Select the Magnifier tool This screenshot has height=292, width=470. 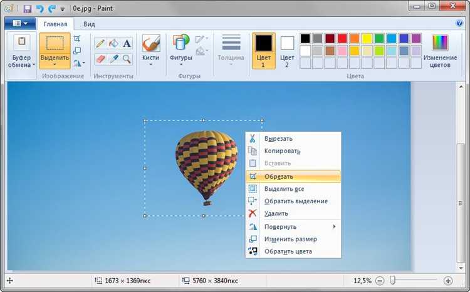pyautogui.click(x=127, y=59)
